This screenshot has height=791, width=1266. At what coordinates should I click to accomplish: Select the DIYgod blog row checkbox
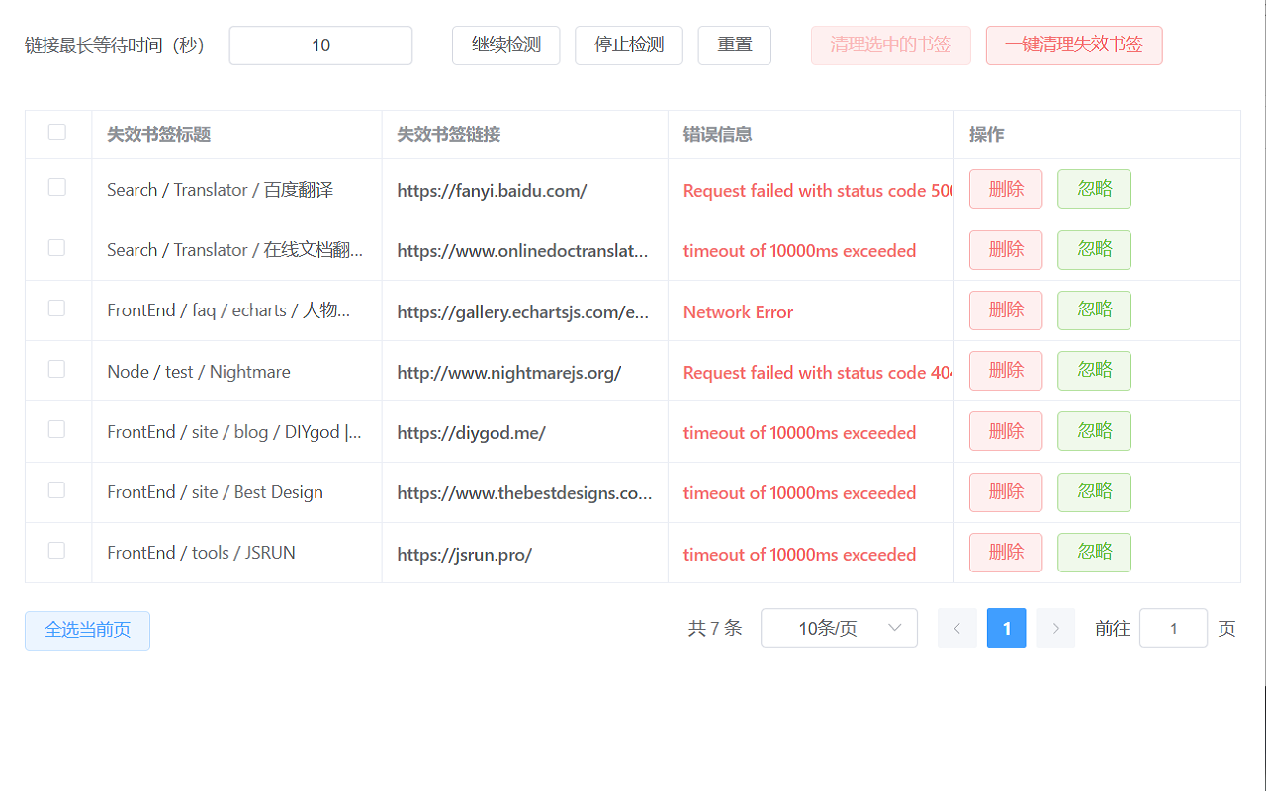pos(57,429)
